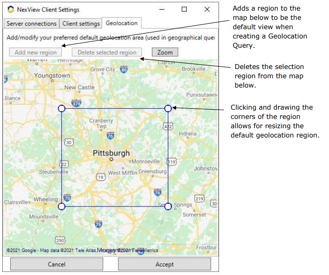Select the Geolocation tab
Image resolution: width=329 pixels, height=275 pixels.
tap(121, 23)
